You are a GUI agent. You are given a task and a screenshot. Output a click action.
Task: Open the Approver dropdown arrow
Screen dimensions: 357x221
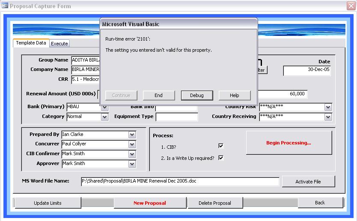coord(132,164)
